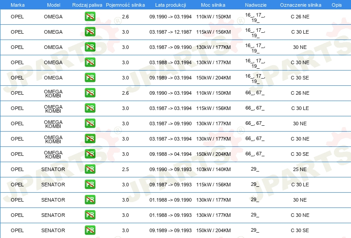Click C 26 NE in the OMEGA KOMBI row
Image resolution: width=351 pixels, height=238 pixels.
point(300,93)
